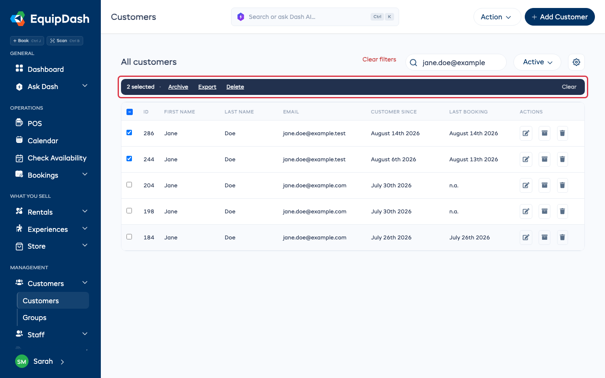Archive customer with ID 184

click(x=544, y=237)
